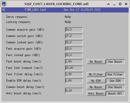Enable Use Filter option
The width and height of the screenshot is (130, 103).
(x=115, y=74)
